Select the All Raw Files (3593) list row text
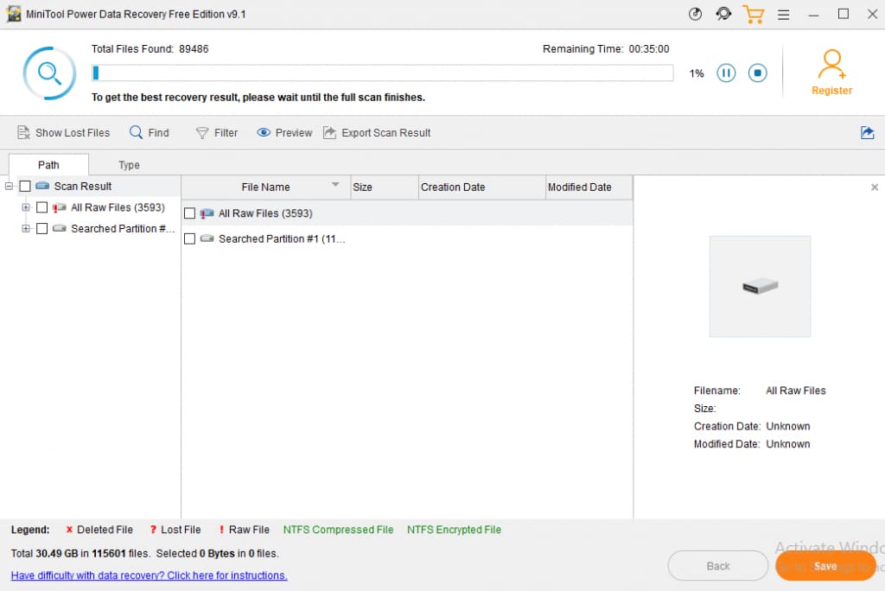Screen dimensions: 885x591 coord(265,213)
